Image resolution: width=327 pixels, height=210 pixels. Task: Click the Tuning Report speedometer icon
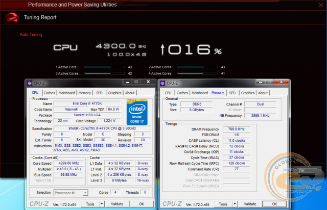(12, 17)
